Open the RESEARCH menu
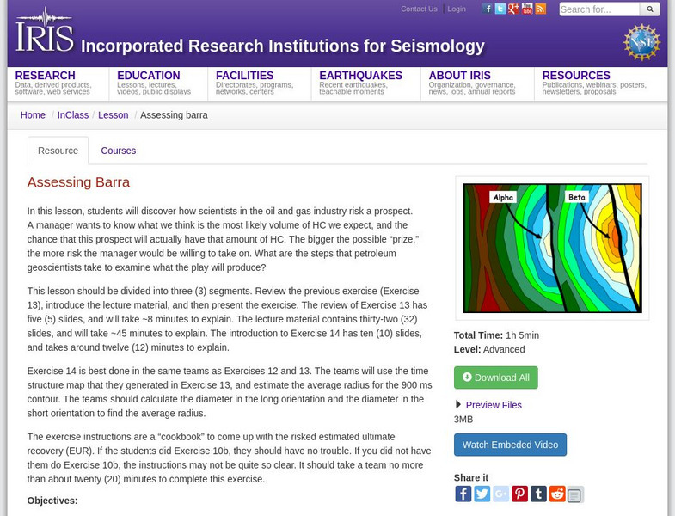Viewport: 675px width, 516px height. (46, 76)
